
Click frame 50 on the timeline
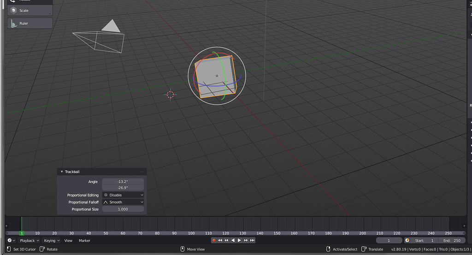click(106, 233)
